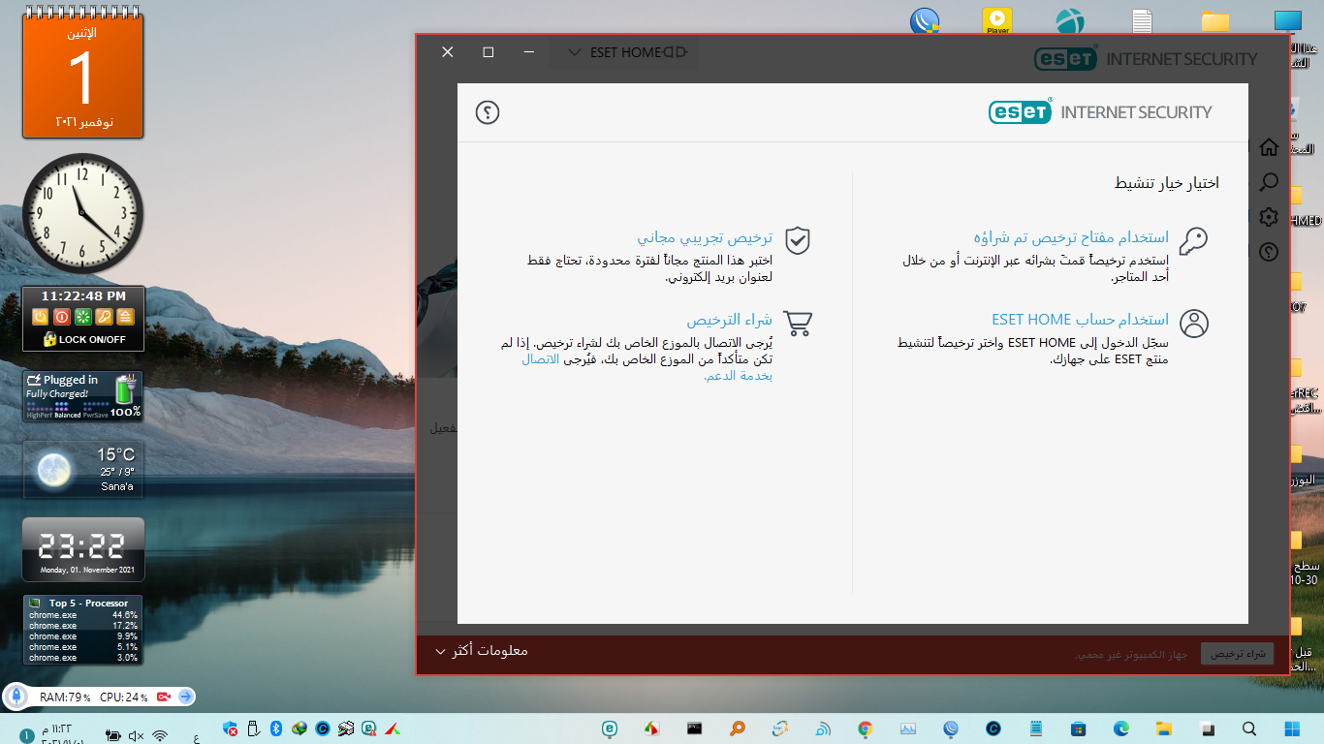Image resolution: width=1324 pixels, height=744 pixels.
Task: Click the eject icon in lock gadget
Action: tap(125, 317)
